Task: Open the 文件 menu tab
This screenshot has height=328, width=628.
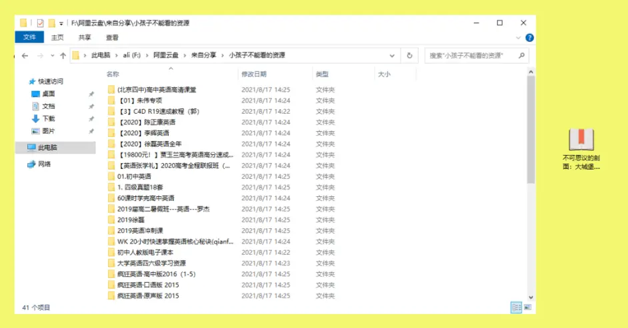Action: (x=29, y=37)
